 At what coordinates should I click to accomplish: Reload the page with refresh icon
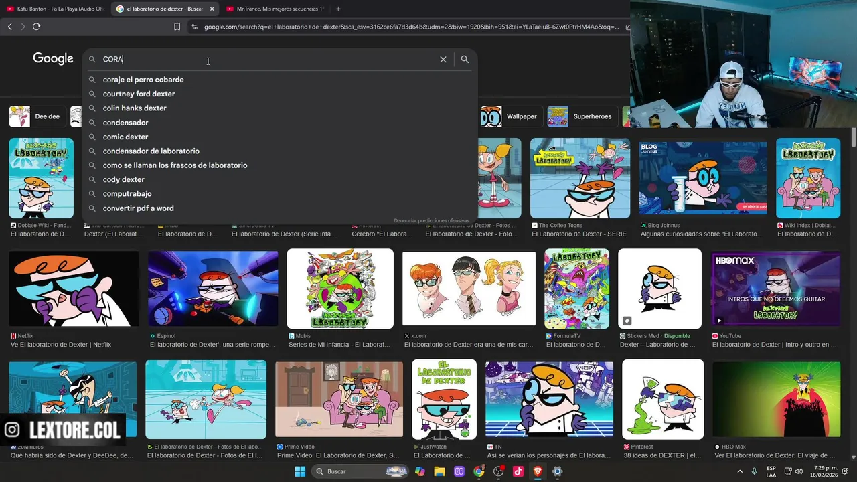click(36, 27)
